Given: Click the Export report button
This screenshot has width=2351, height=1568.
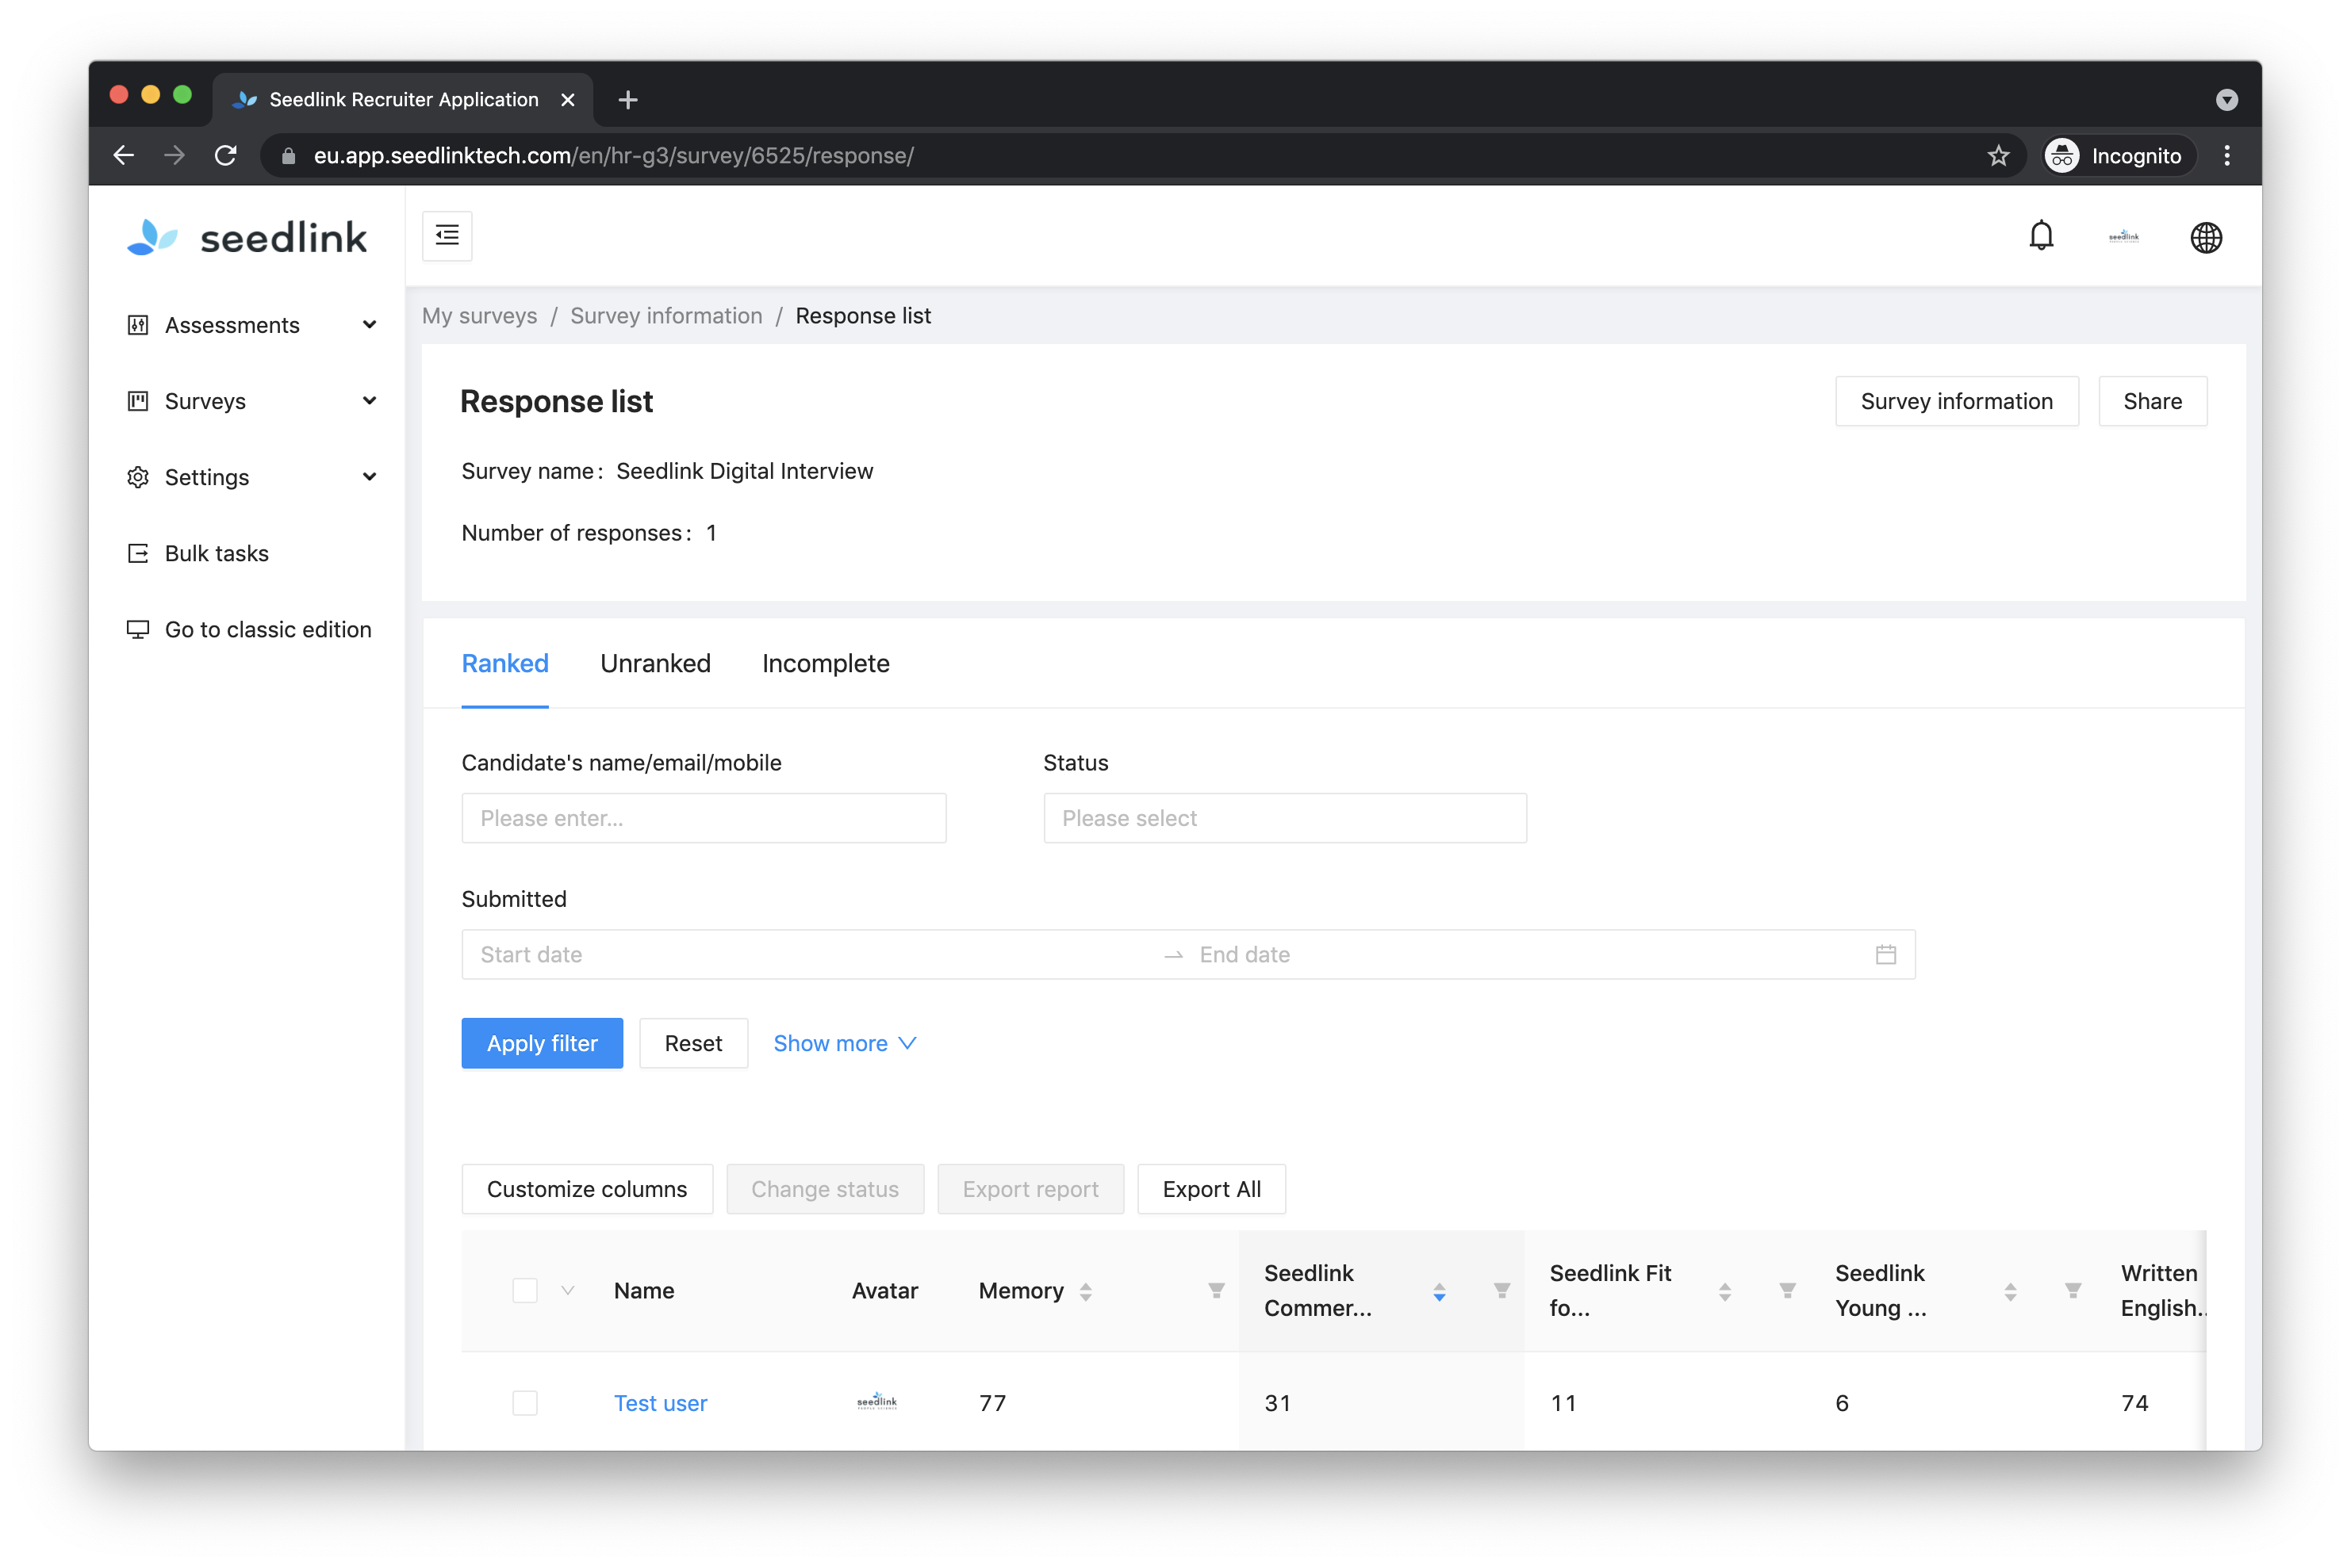Looking at the screenshot, I should [1030, 1189].
